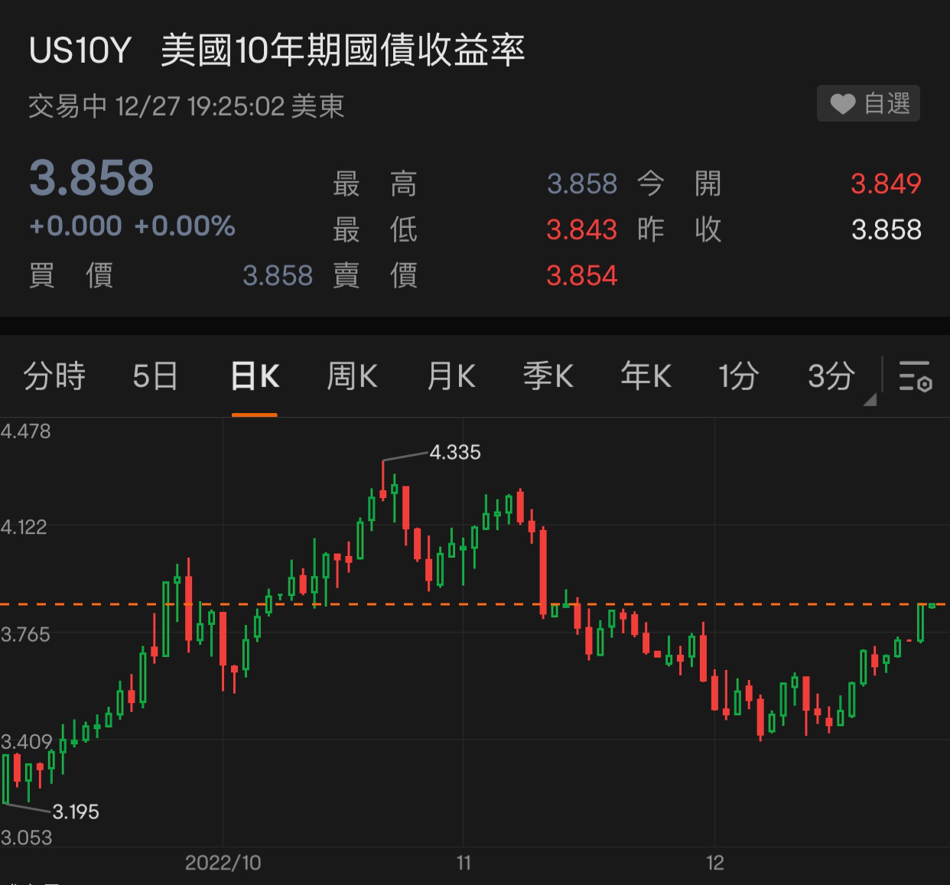This screenshot has width=950, height=885.
Task: Click the 3.053 y-axis label
Action: point(26,838)
